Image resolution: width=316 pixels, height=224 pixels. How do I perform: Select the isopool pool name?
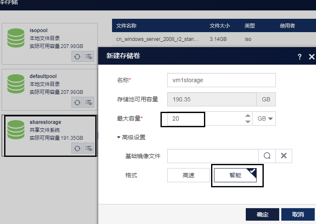[x=38, y=30]
